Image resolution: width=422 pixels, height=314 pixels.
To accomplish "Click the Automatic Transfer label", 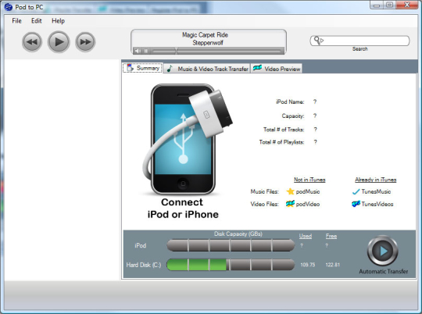I will click(x=384, y=272).
